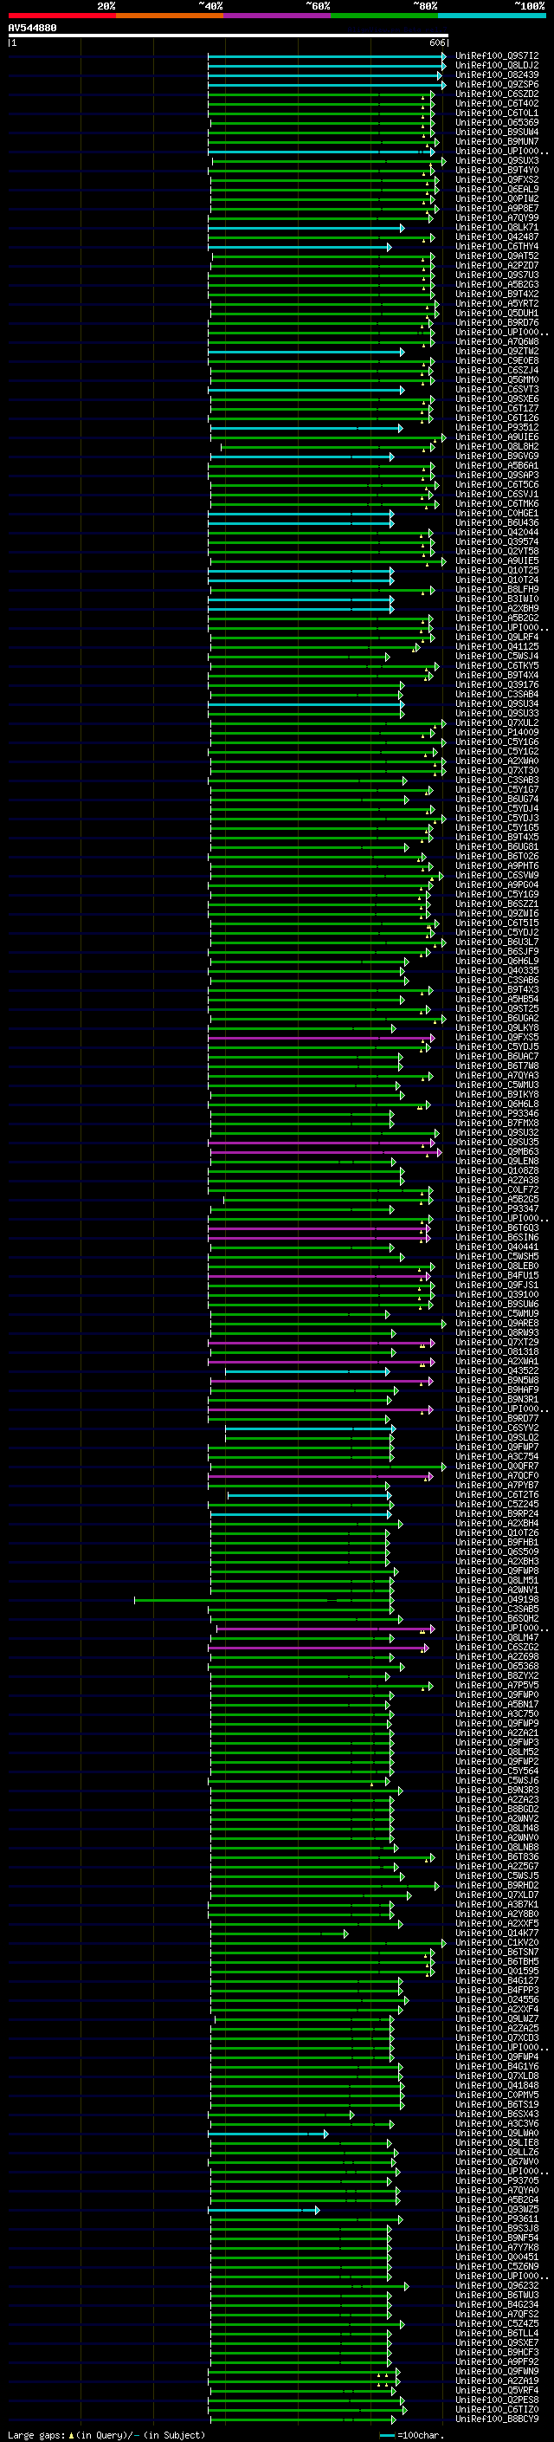This screenshot has width=554, height=2442.
Task: Click the query name AV544880
Action: coord(32,28)
